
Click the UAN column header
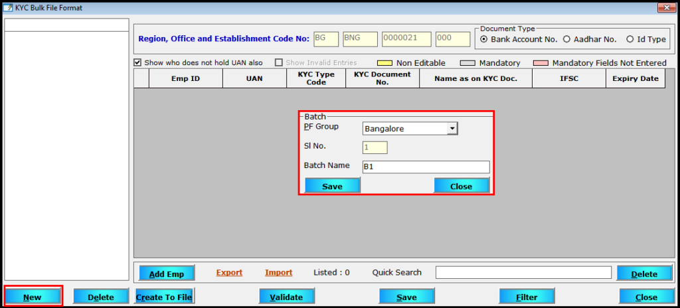point(254,78)
